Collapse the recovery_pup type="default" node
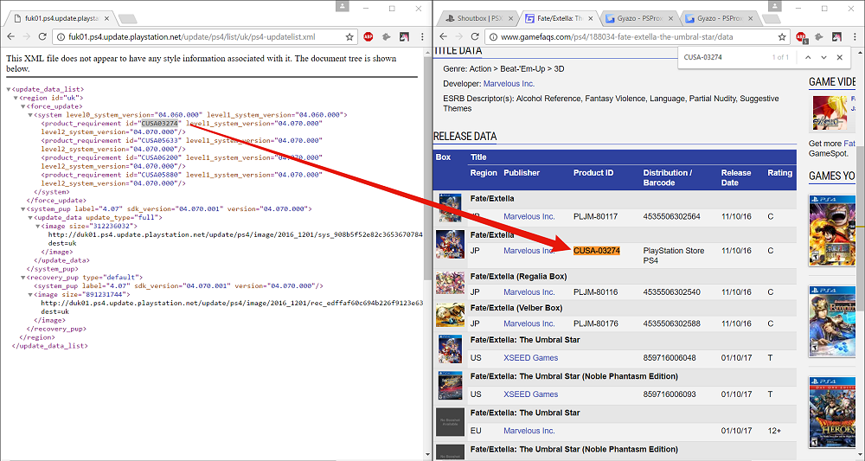 point(23,278)
